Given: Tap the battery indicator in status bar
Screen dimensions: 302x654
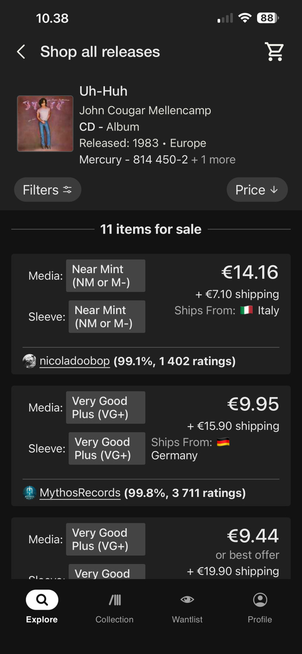Looking at the screenshot, I should (268, 18).
